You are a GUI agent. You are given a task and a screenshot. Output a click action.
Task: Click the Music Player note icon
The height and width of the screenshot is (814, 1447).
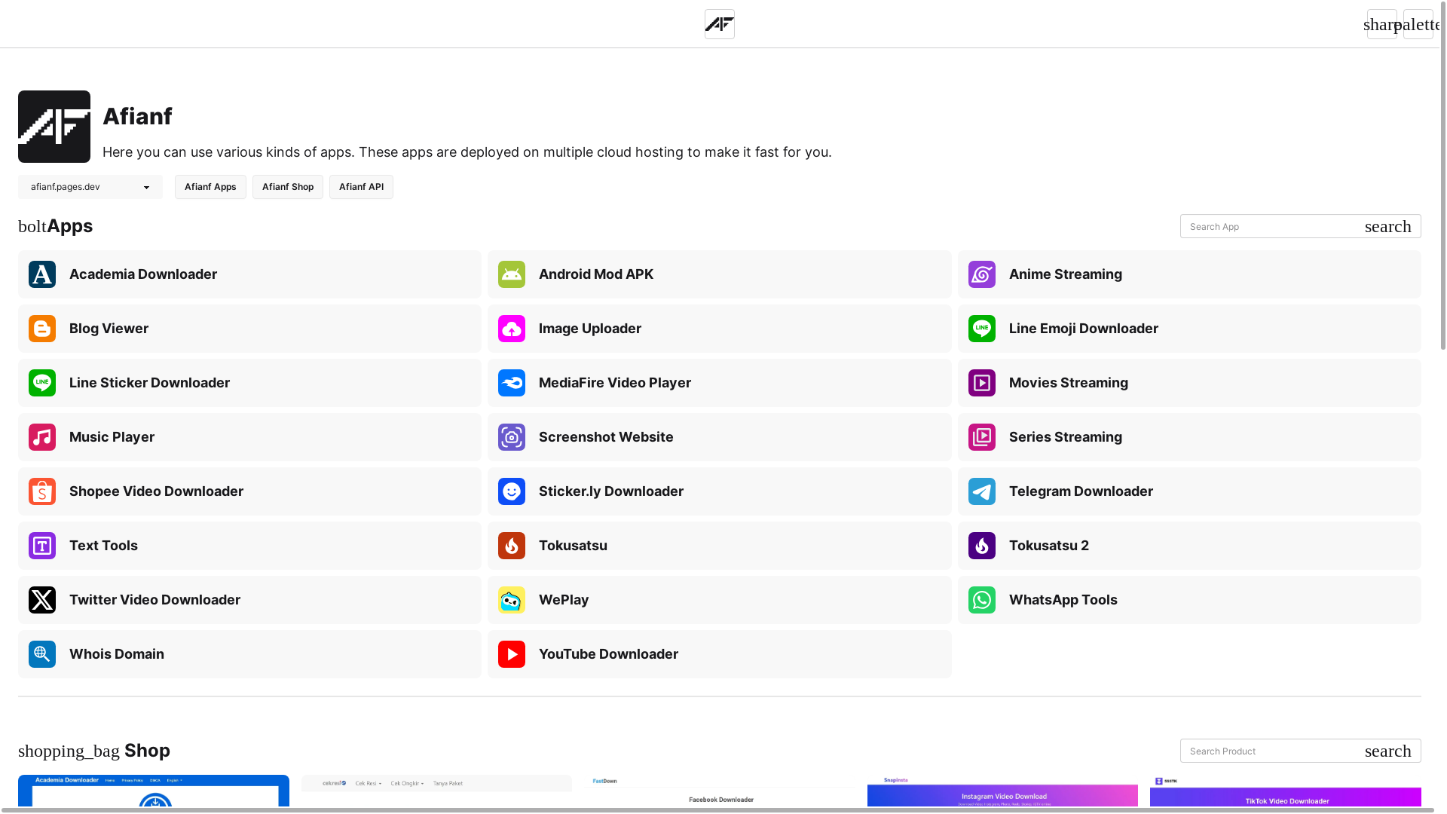42,437
